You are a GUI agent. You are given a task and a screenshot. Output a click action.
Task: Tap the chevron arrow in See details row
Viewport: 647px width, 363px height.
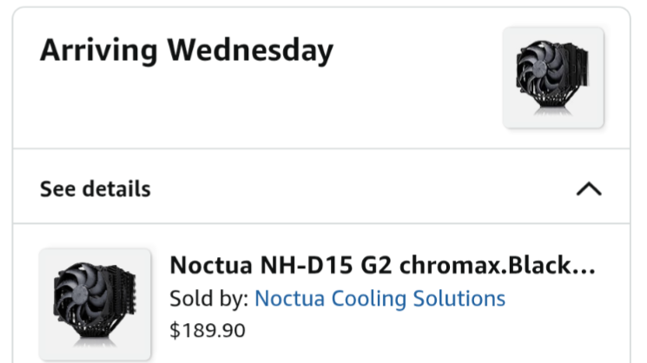pos(589,188)
